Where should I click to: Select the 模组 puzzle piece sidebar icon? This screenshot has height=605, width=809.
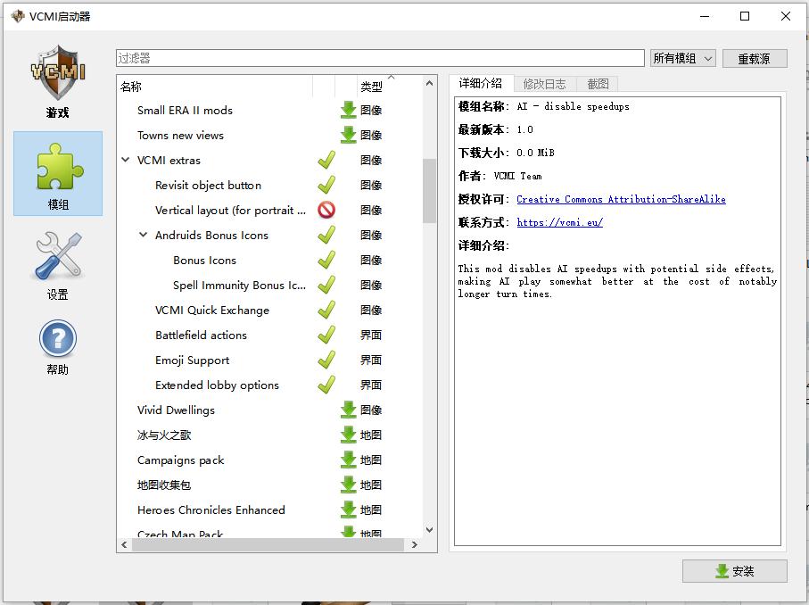point(58,167)
